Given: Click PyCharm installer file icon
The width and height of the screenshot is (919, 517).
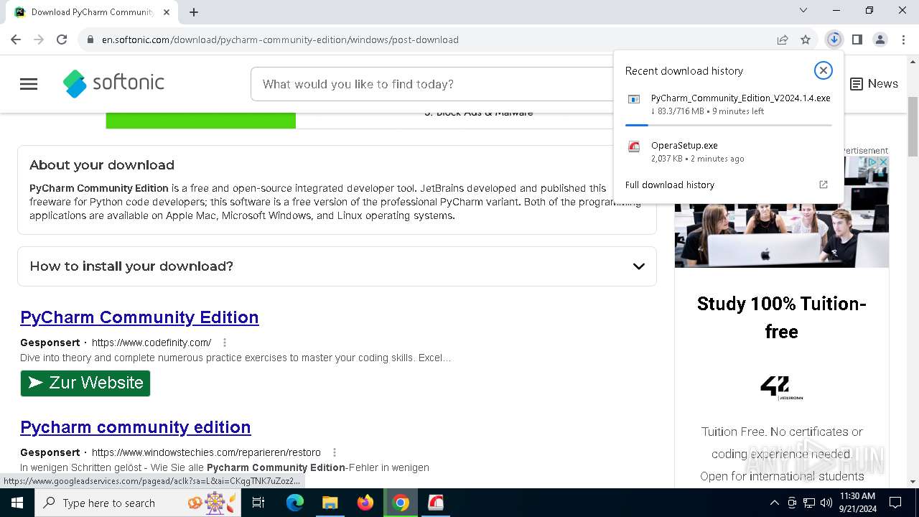Looking at the screenshot, I should [x=634, y=100].
